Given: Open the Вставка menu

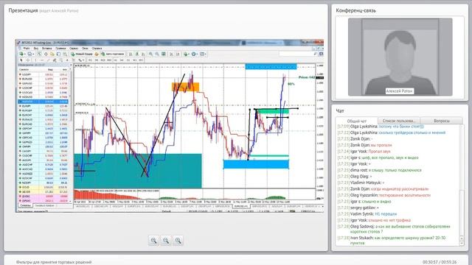Looking at the screenshot, I should tap(47, 49).
